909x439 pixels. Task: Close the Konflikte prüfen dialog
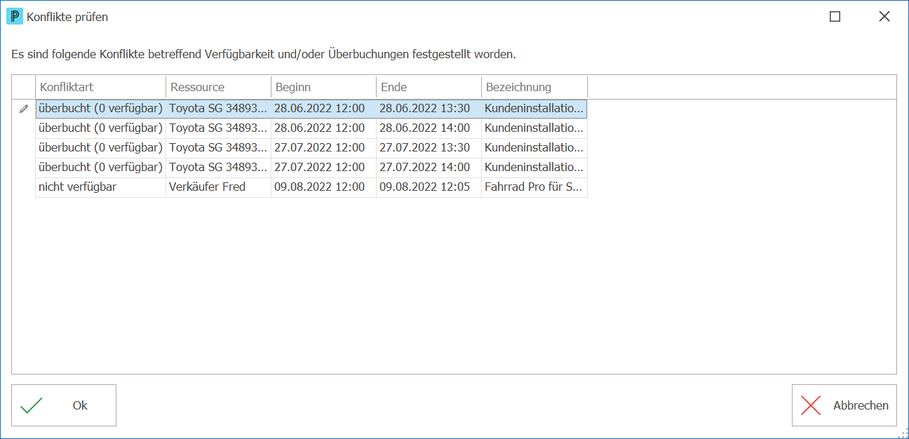[x=884, y=17]
